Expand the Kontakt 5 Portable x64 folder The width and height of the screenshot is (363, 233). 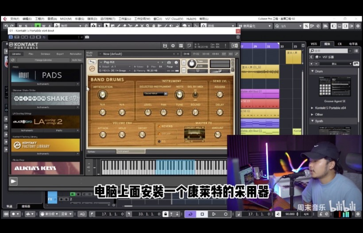click(x=312, y=108)
